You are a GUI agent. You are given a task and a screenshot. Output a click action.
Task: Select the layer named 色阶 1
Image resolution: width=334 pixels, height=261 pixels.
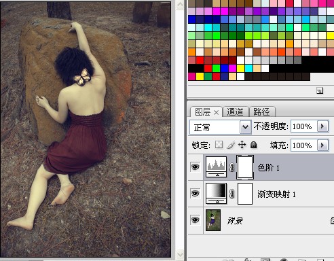click(268, 168)
